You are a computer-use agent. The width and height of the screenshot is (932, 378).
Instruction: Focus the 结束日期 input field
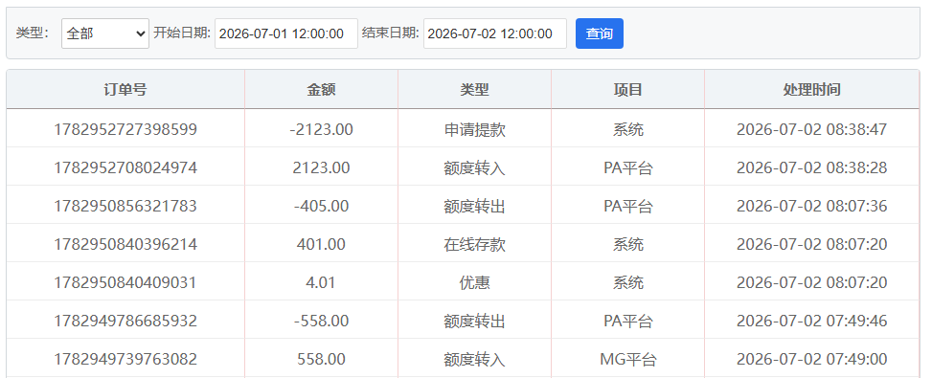click(x=494, y=33)
